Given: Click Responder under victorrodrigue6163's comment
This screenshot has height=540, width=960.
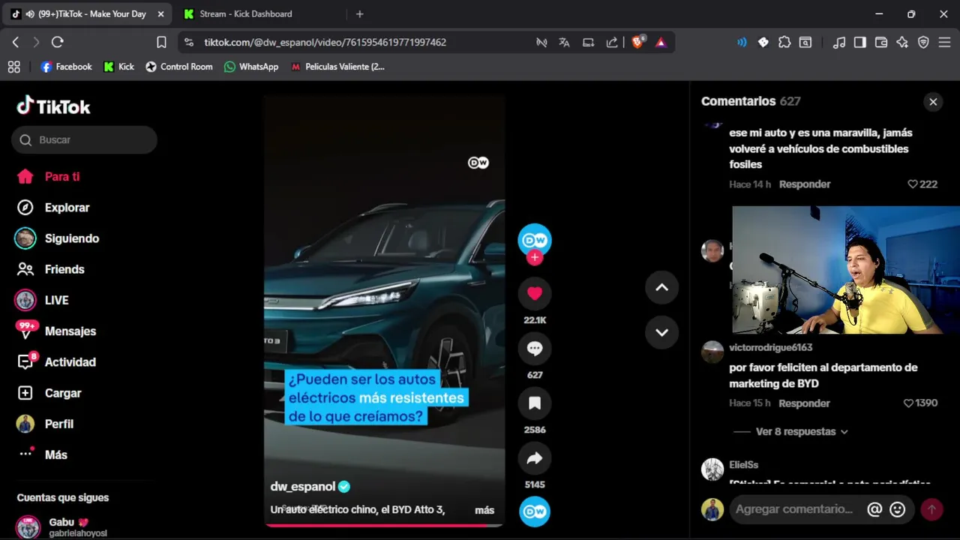Looking at the screenshot, I should [x=804, y=403].
